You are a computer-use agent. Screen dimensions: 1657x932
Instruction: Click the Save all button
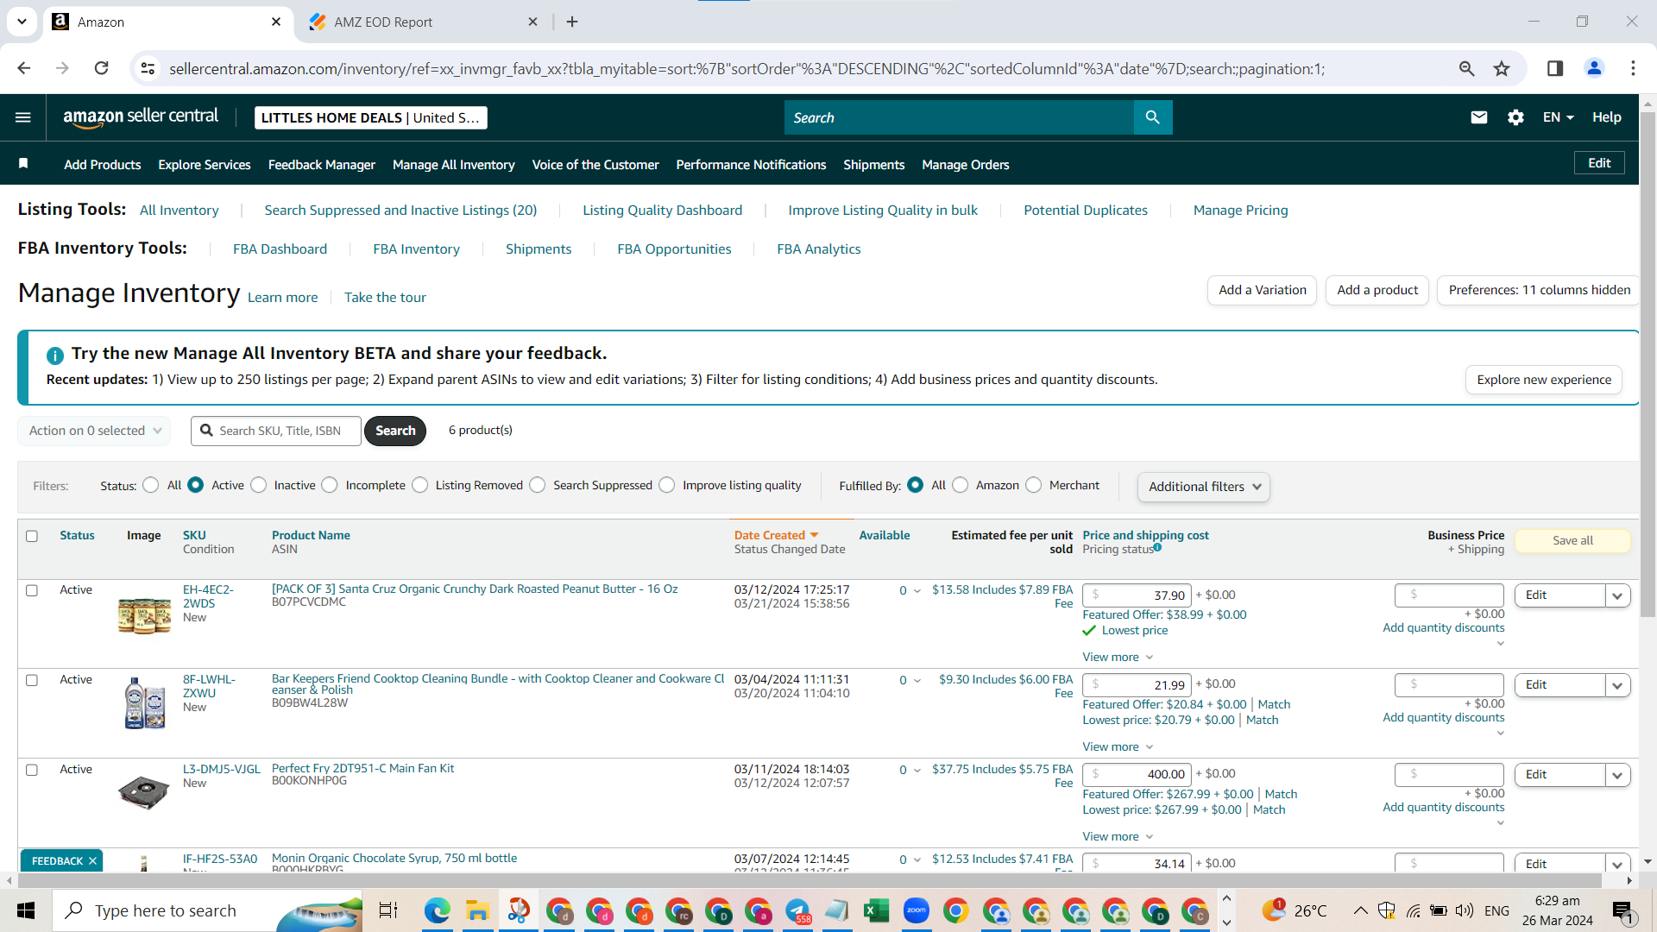point(1572,540)
